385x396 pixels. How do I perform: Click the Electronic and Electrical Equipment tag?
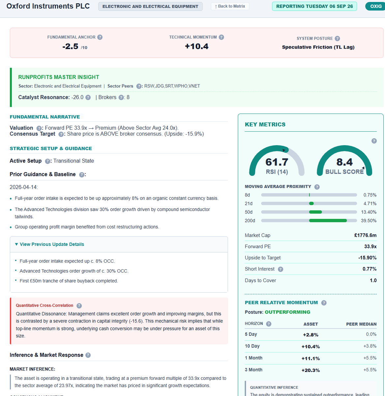click(150, 6)
